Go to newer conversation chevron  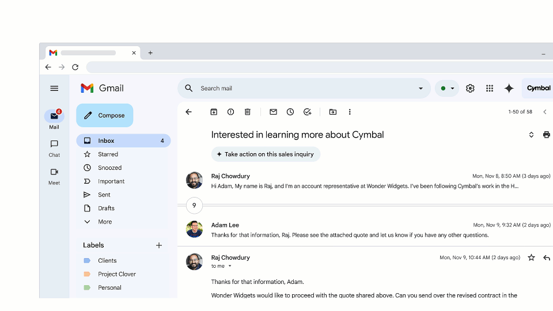coord(545,112)
